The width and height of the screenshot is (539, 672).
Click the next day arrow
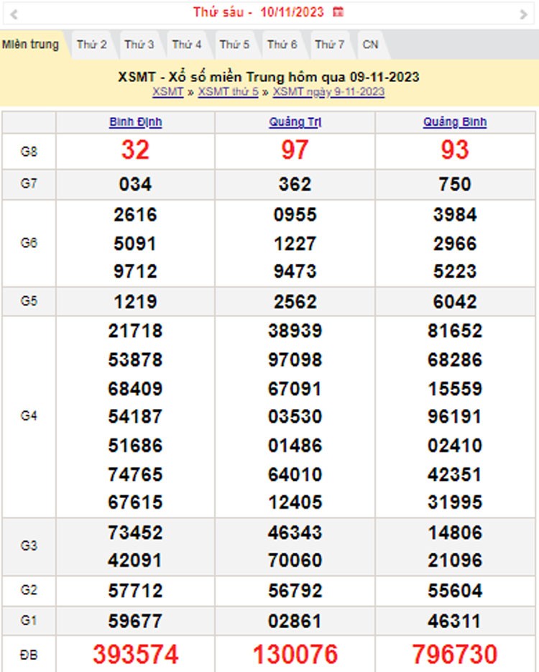pyautogui.click(x=523, y=14)
